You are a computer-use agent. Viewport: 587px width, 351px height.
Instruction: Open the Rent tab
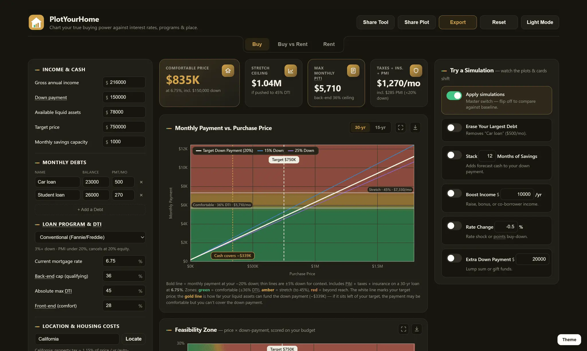tap(329, 44)
